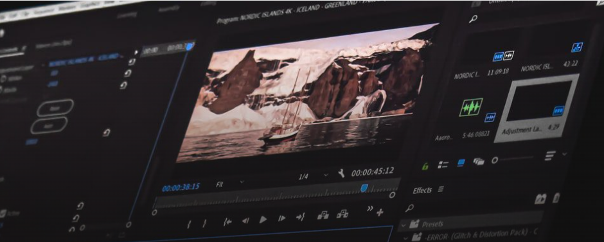Click the Lift edit icon
The image size is (604, 242).
[x=323, y=216]
